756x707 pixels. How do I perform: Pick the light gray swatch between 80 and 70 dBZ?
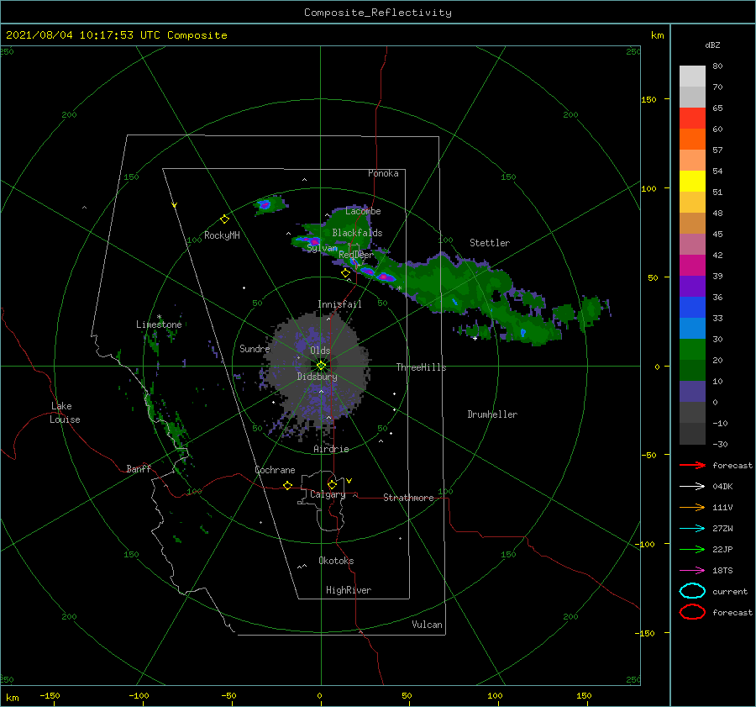[x=692, y=77]
